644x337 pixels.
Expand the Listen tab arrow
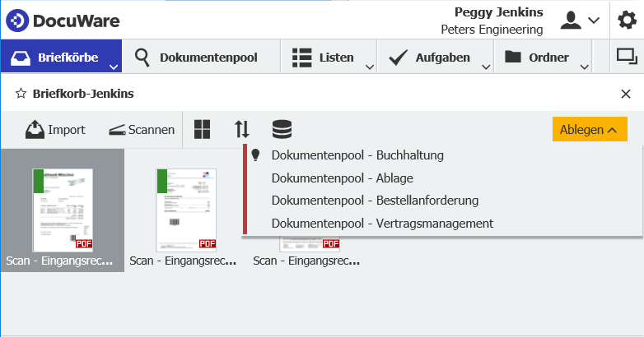pyautogui.click(x=370, y=67)
